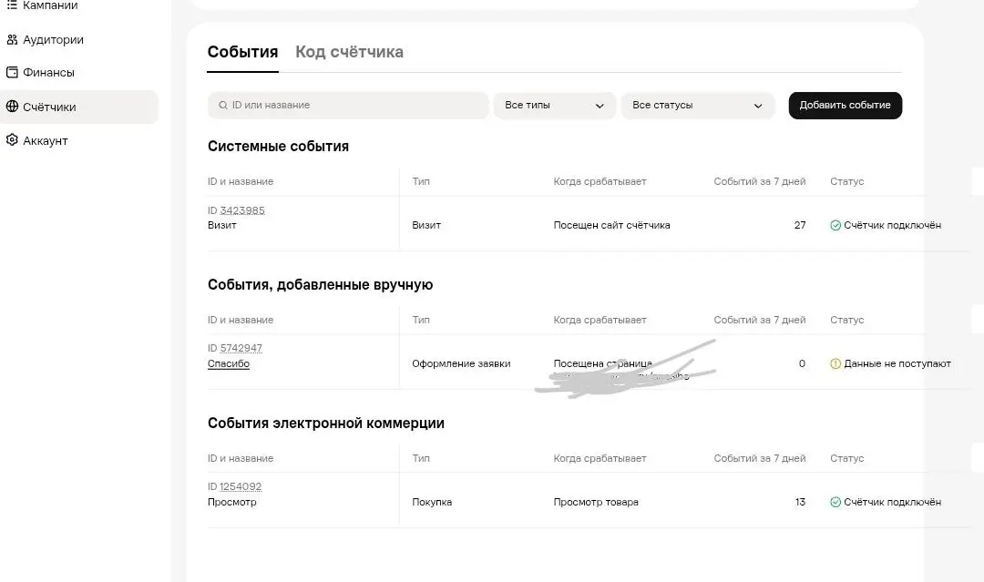Image resolution: width=984 pixels, height=582 pixels.
Task: Click the 7-day count 13
Action: (800, 502)
